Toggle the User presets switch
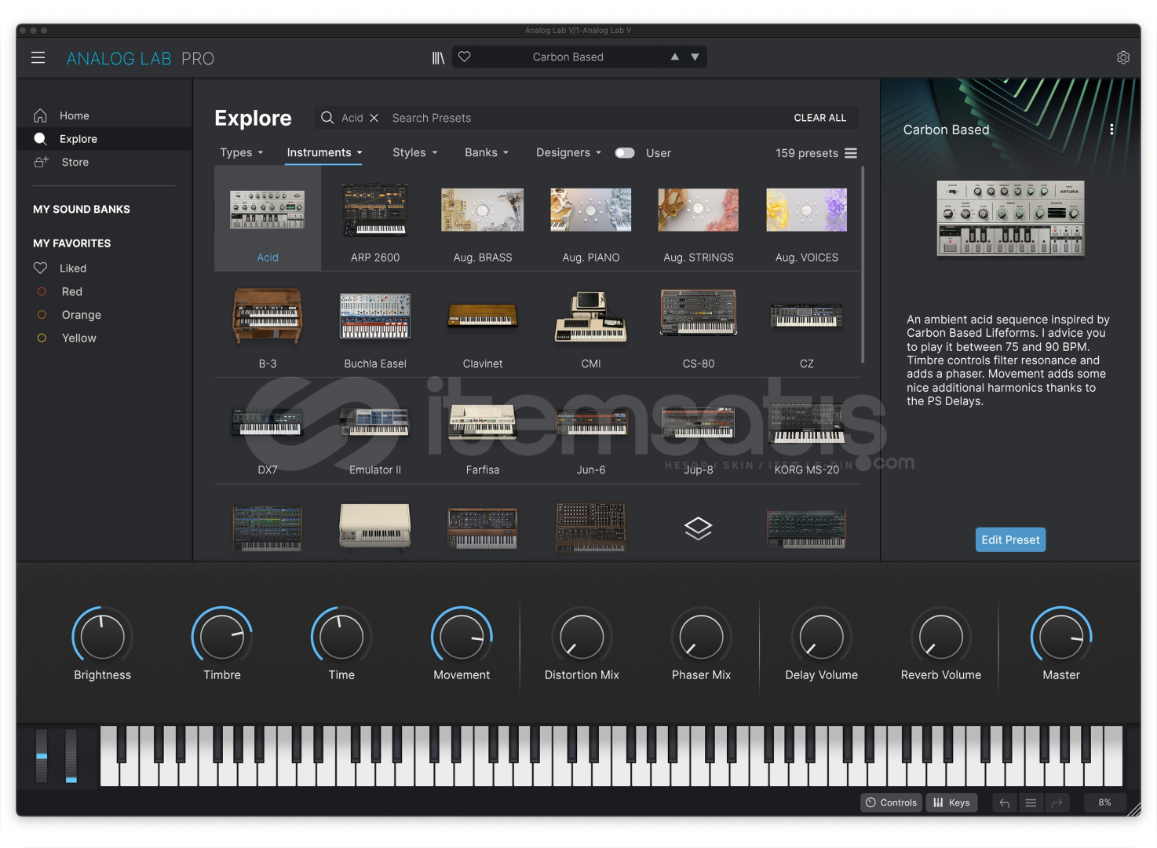This screenshot has height=848, width=1157. point(625,153)
